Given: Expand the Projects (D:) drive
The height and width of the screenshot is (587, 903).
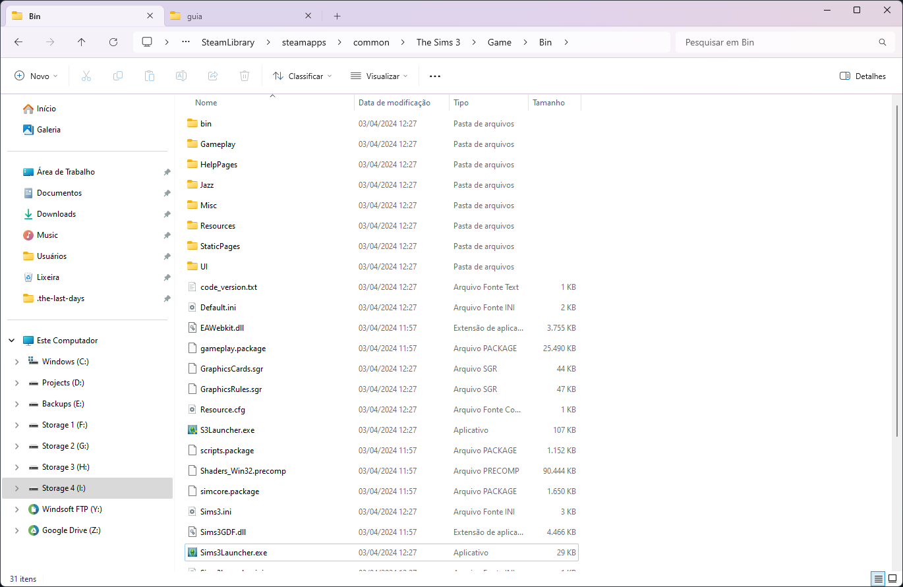Looking at the screenshot, I should 17,383.
